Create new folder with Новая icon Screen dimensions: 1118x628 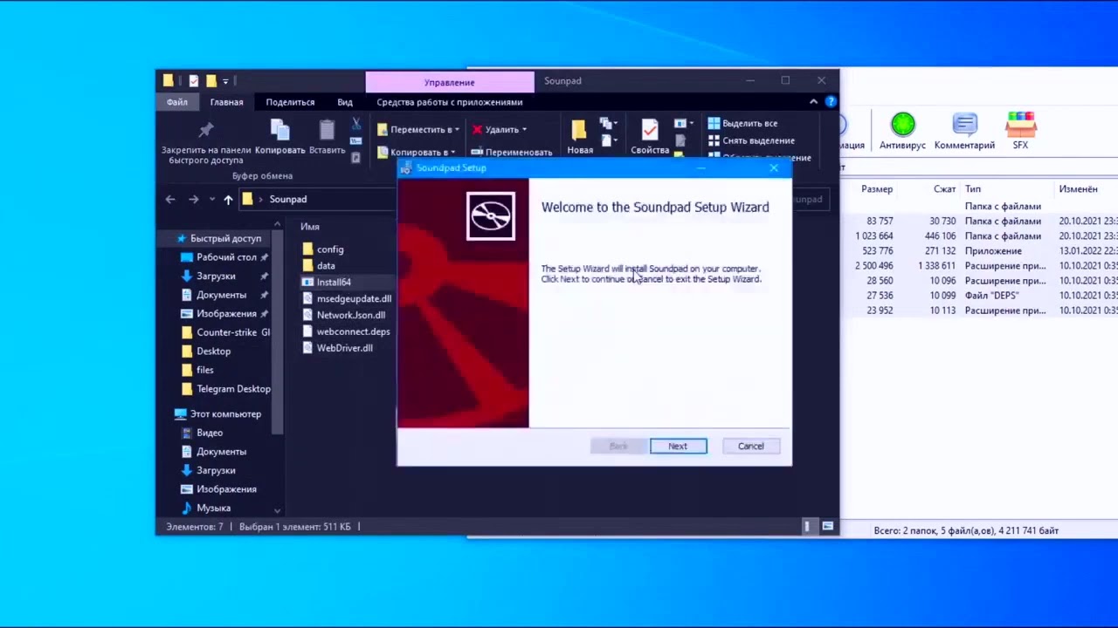pos(579,131)
